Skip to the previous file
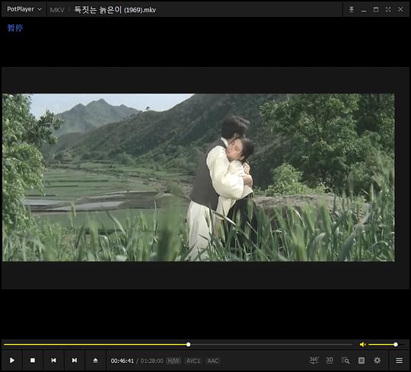 pyautogui.click(x=53, y=361)
